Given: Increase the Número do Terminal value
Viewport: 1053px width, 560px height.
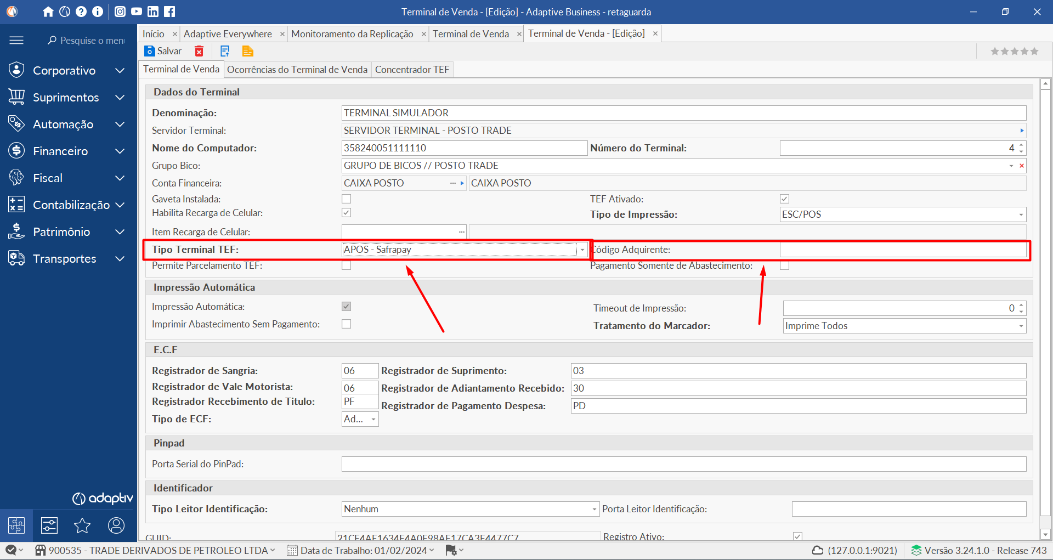Looking at the screenshot, I should (1021, 145).
